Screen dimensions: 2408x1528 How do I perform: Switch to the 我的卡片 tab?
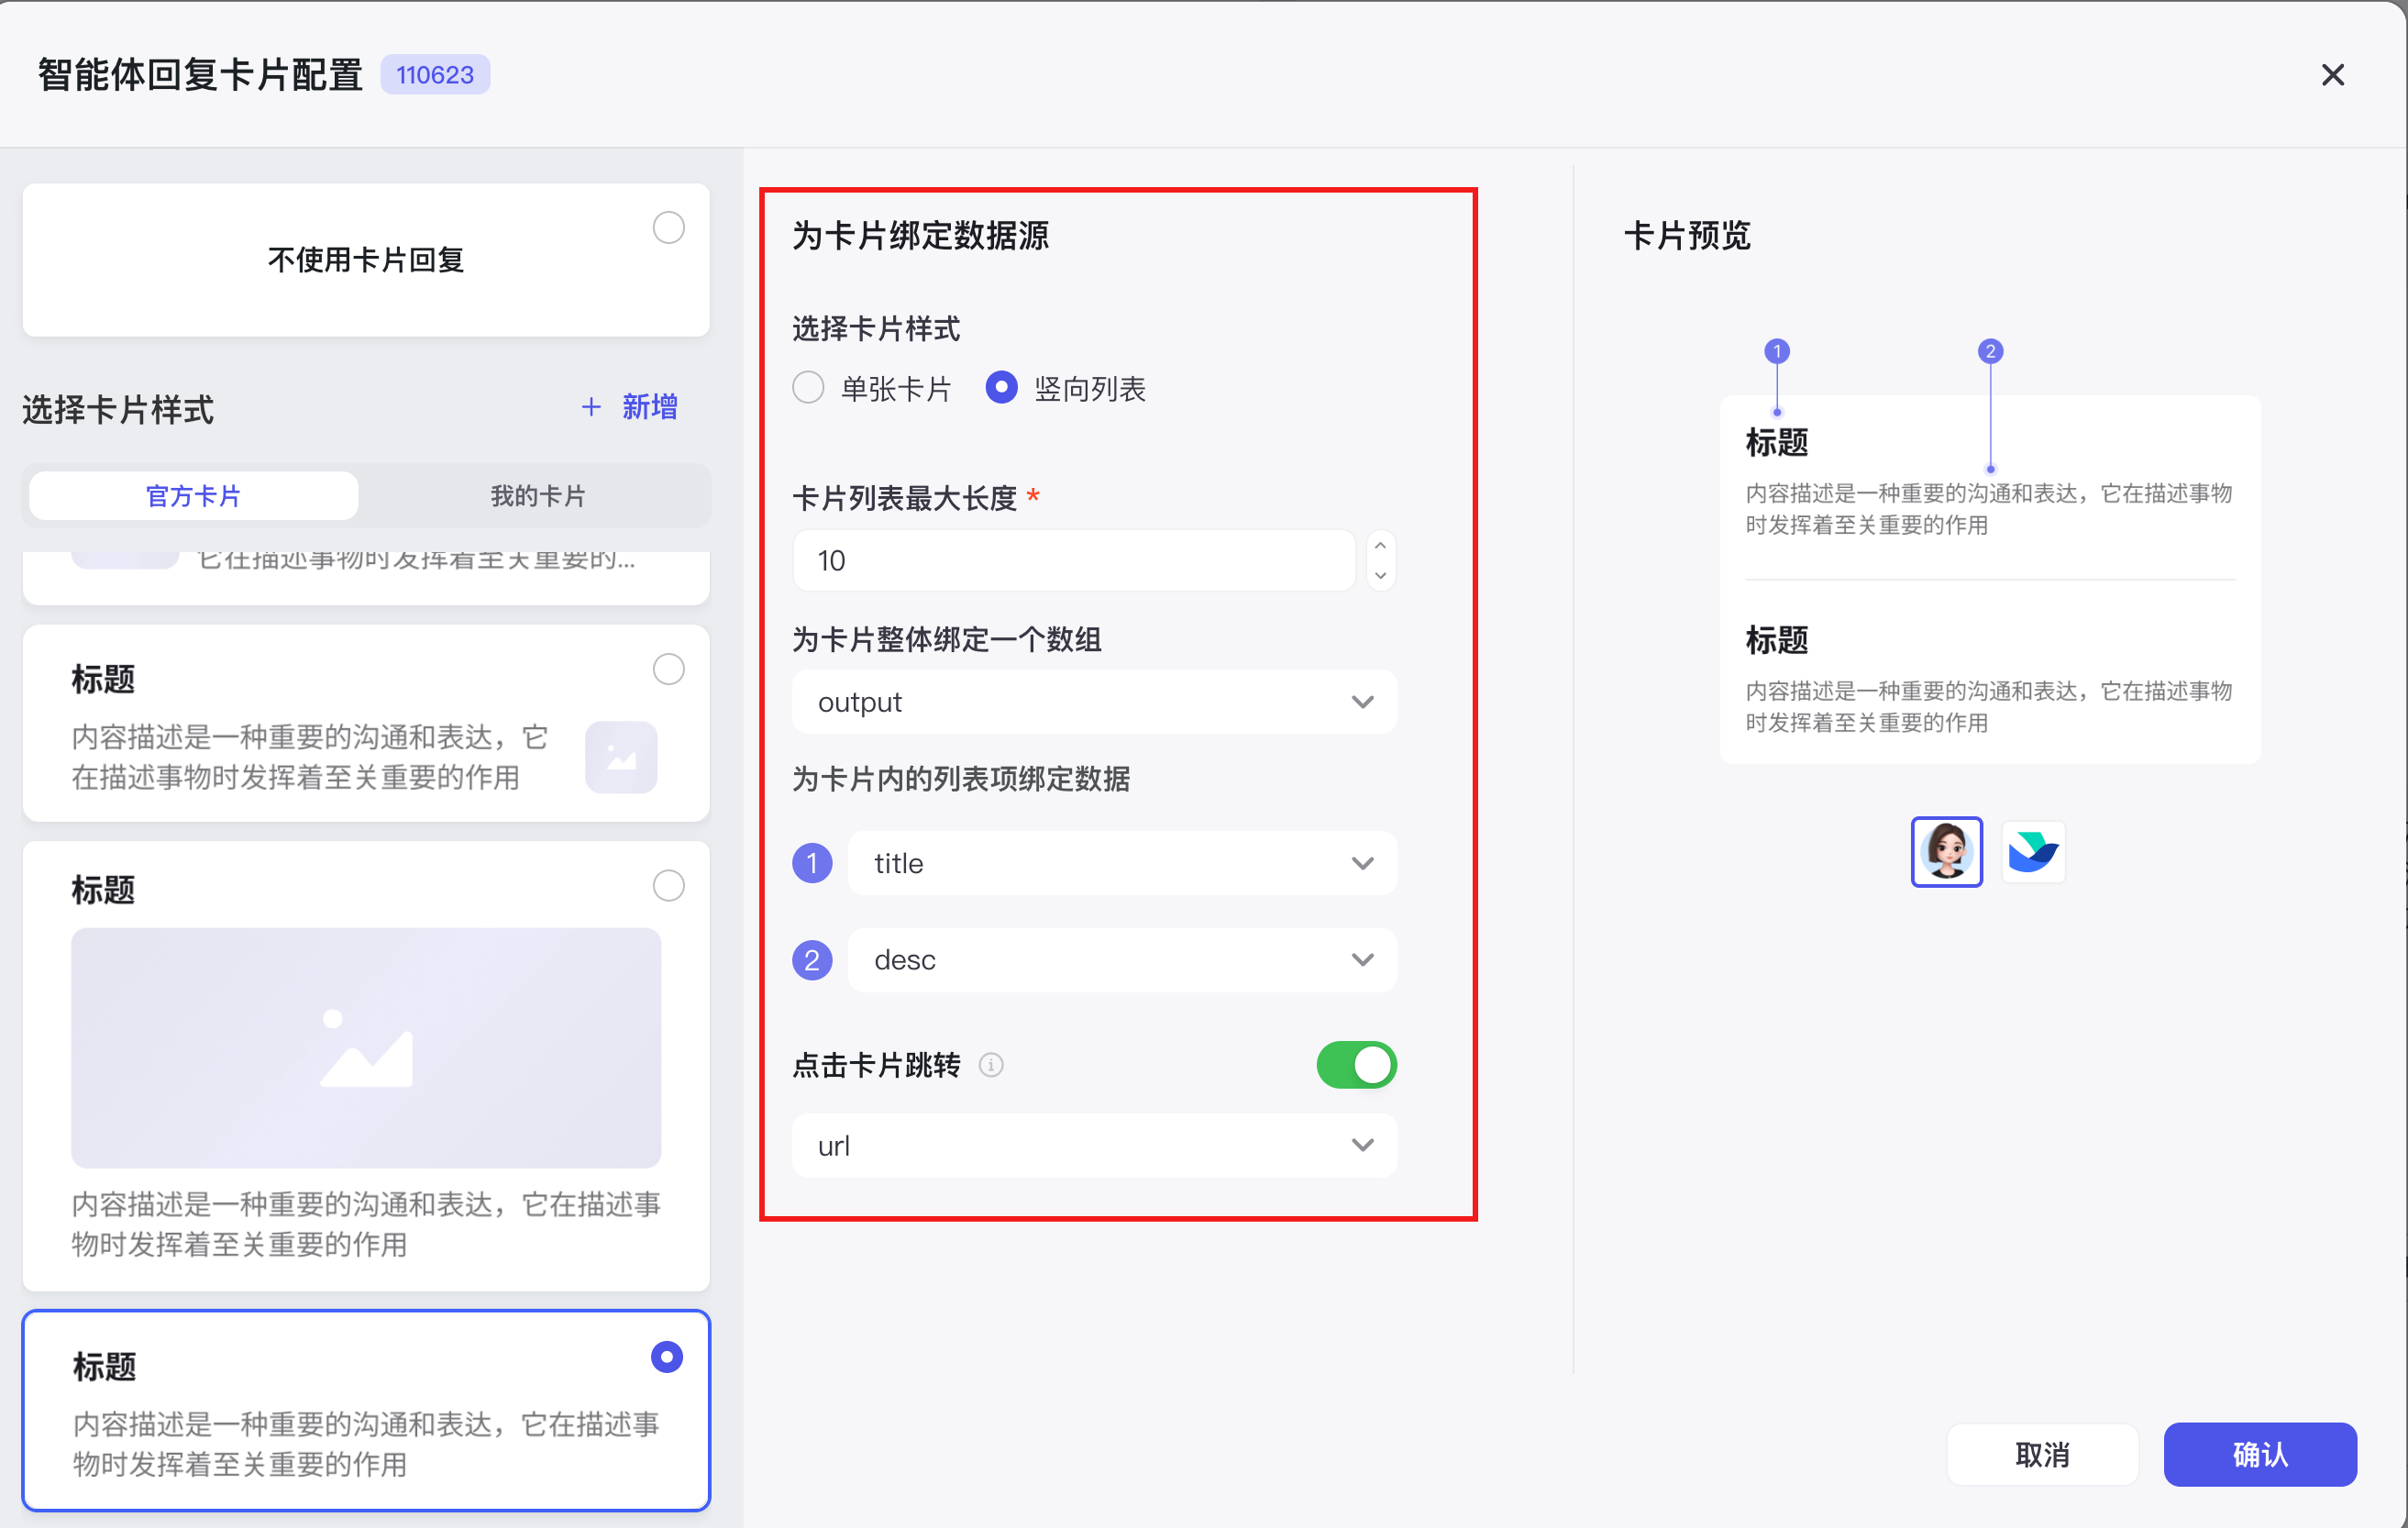pyautogui.click(x=537, y=495)
